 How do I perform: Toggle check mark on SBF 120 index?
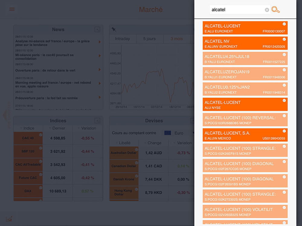coord(41,148)
